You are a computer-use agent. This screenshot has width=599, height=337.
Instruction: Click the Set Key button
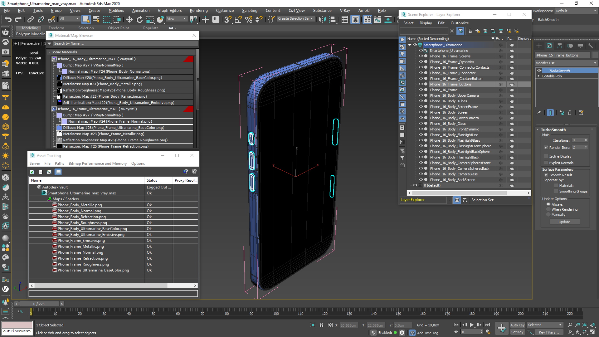[x=517, y=332]
